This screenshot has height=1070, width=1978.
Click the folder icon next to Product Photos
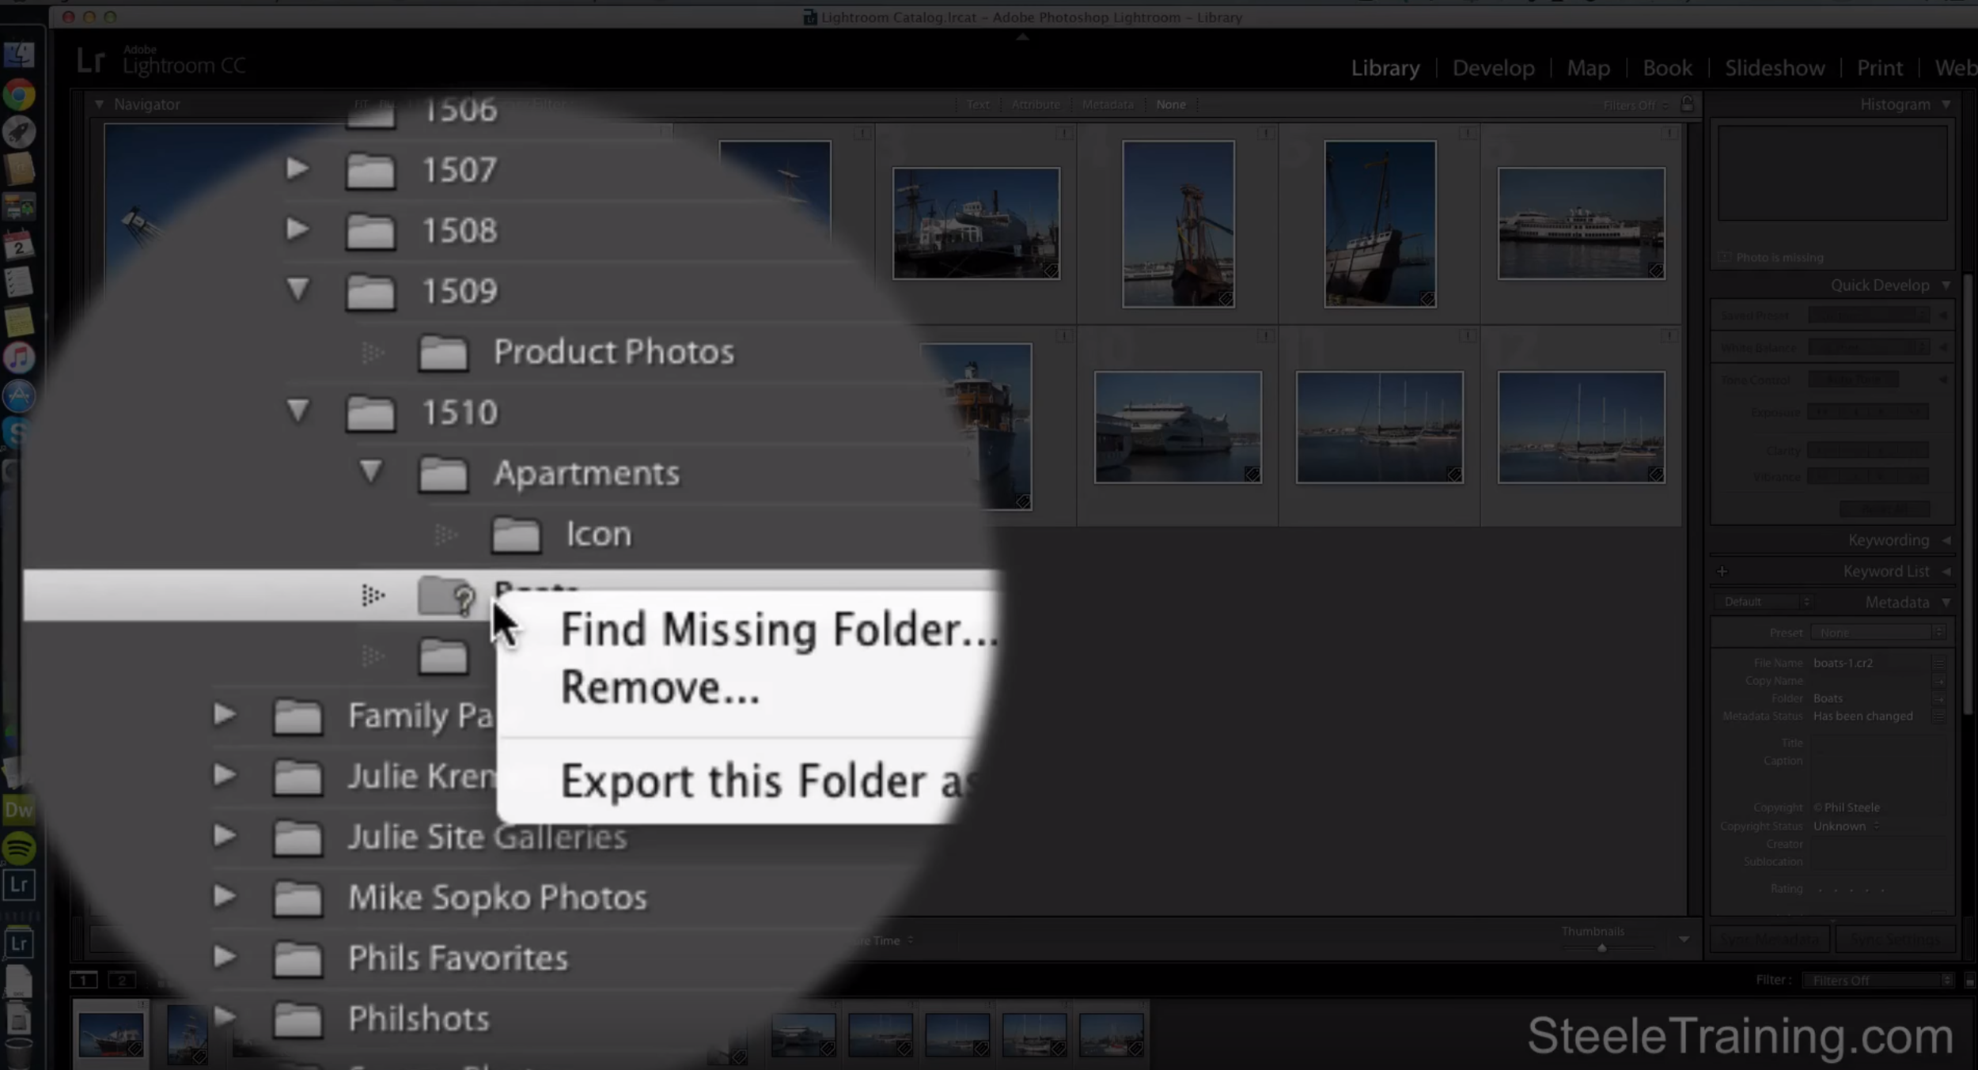click(x=443, y=353)
